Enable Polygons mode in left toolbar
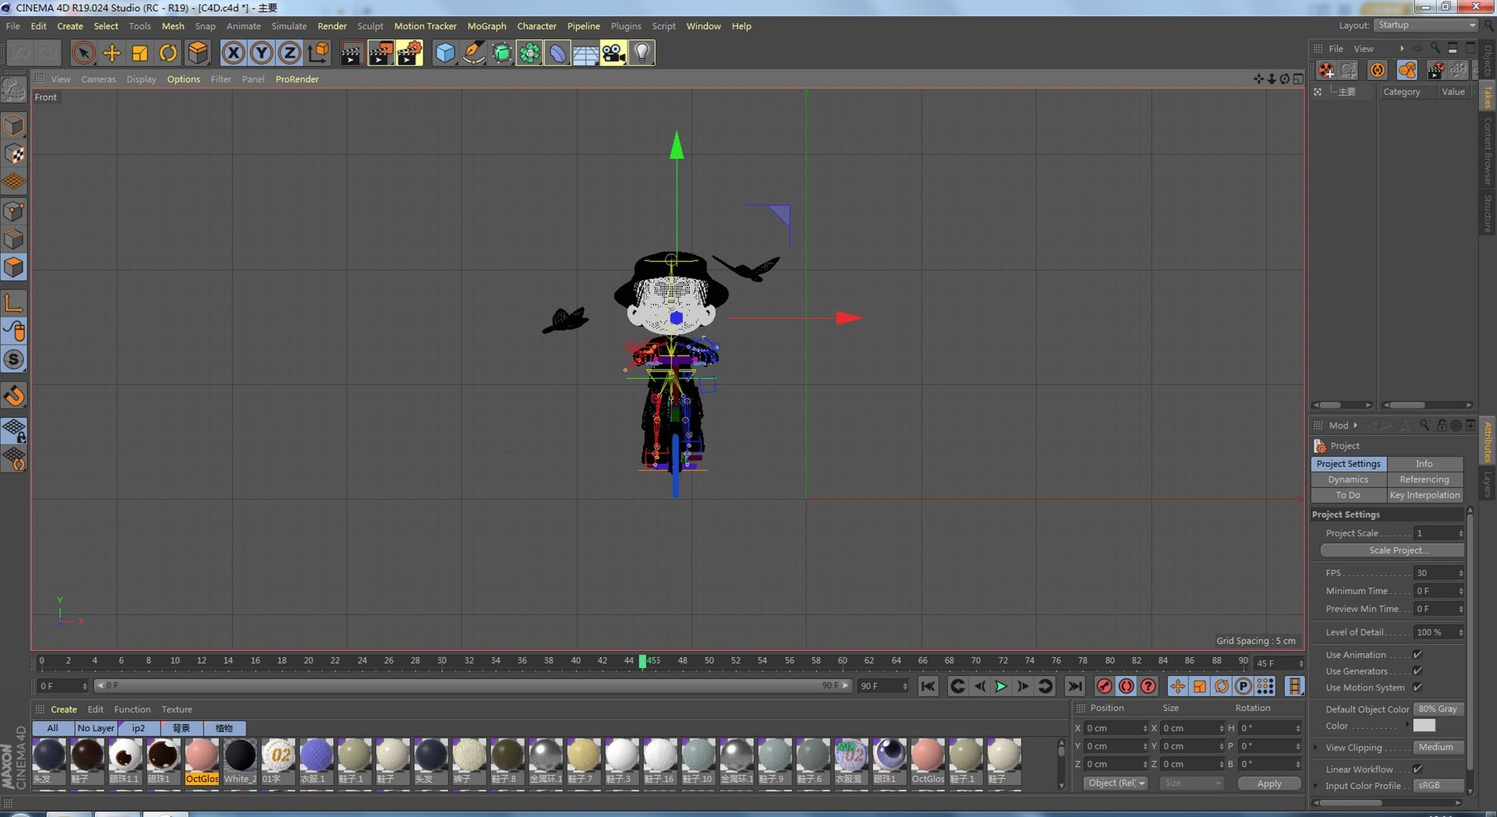 14,267
